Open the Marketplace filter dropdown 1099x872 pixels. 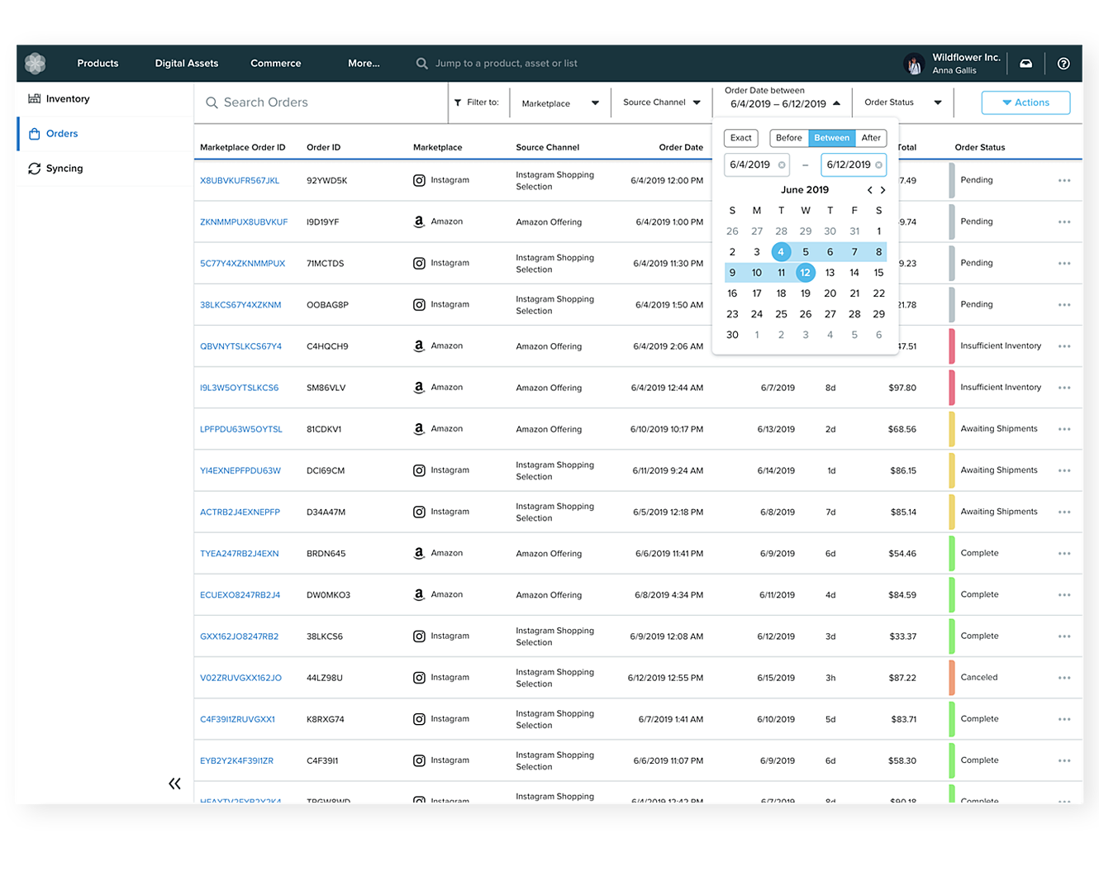[x=560, y=103]
